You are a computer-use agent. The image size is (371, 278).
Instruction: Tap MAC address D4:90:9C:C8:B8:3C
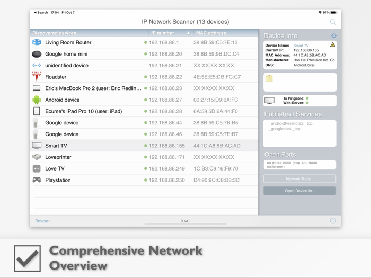click(216, 180)
